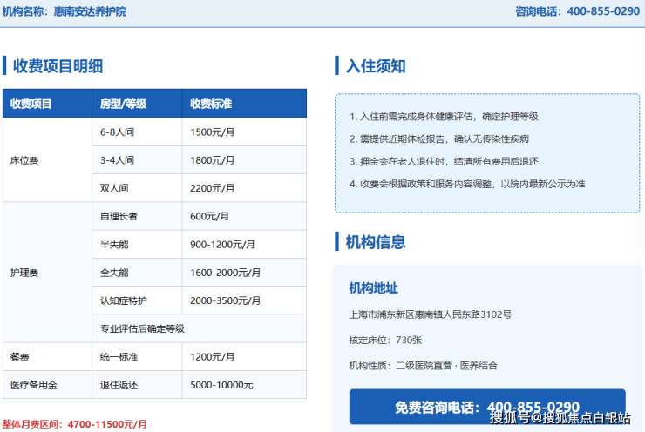The width and height of the screenshot is (645, 432).
Task: Click the 房型/等级 column header
Action: 137,104
